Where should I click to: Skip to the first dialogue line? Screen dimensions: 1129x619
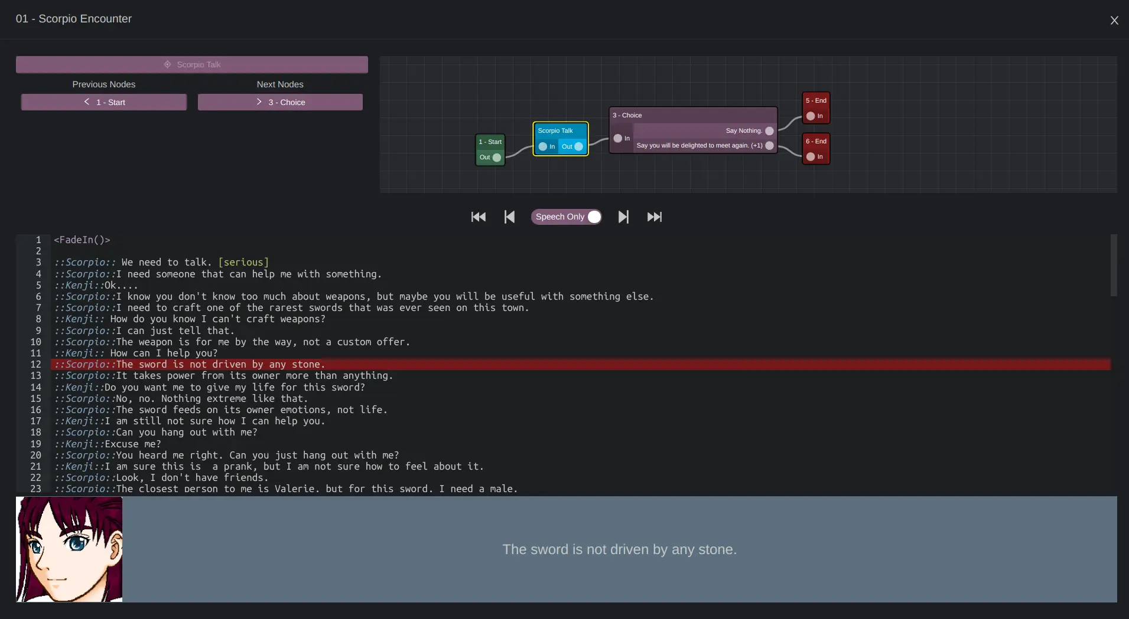(479, 217)
